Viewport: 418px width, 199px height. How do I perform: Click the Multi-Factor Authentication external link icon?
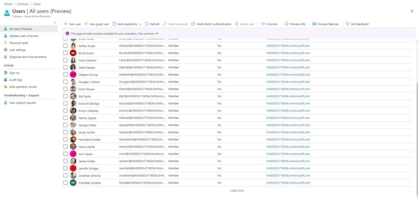point(193,24)
